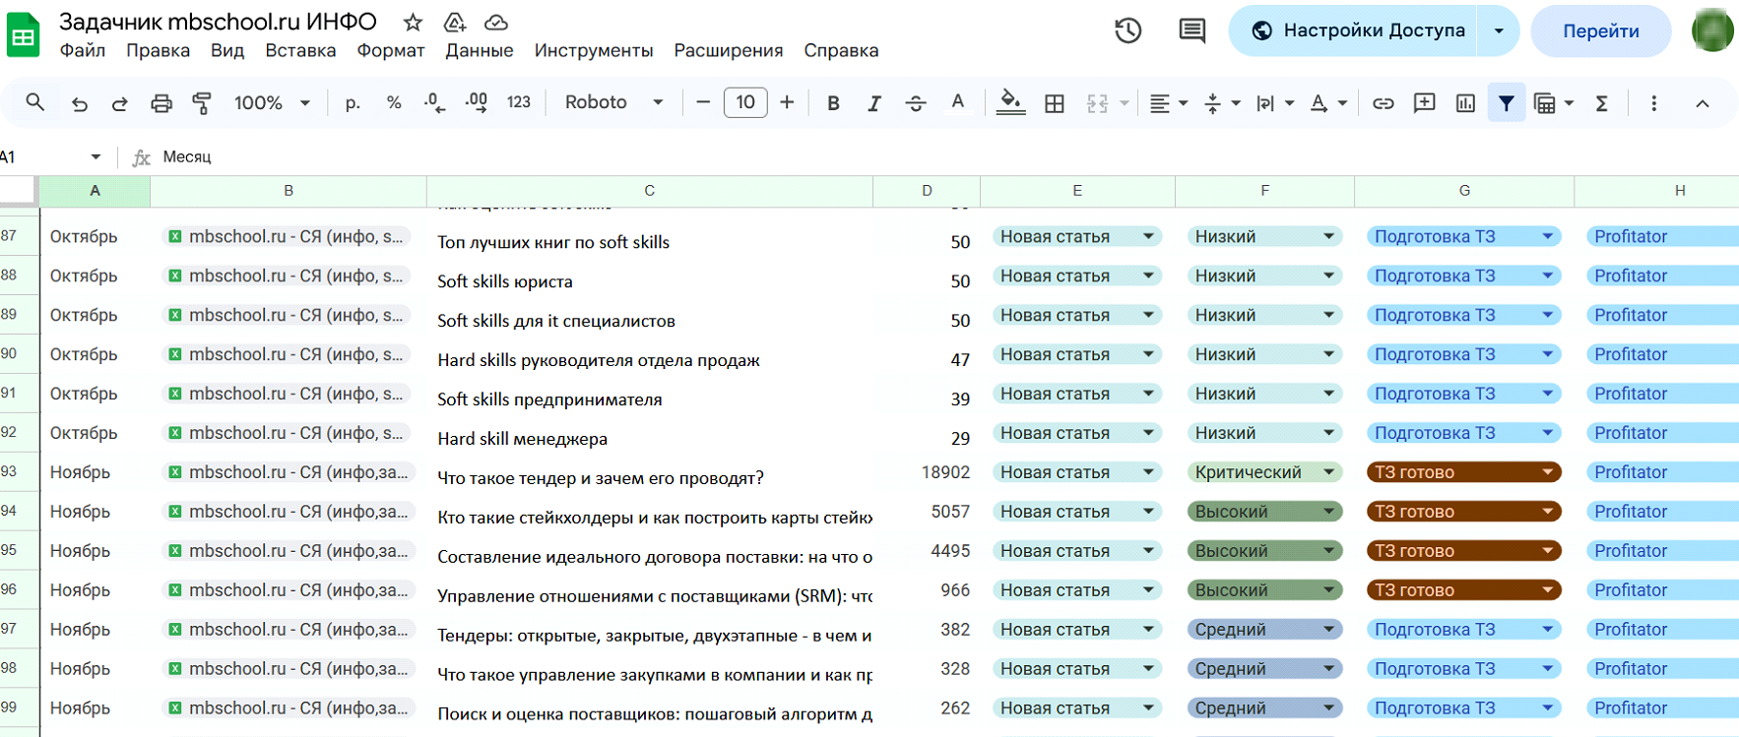Click the borders grid icon
This screenshot has height=737, width=1739.
(1055, 103)
